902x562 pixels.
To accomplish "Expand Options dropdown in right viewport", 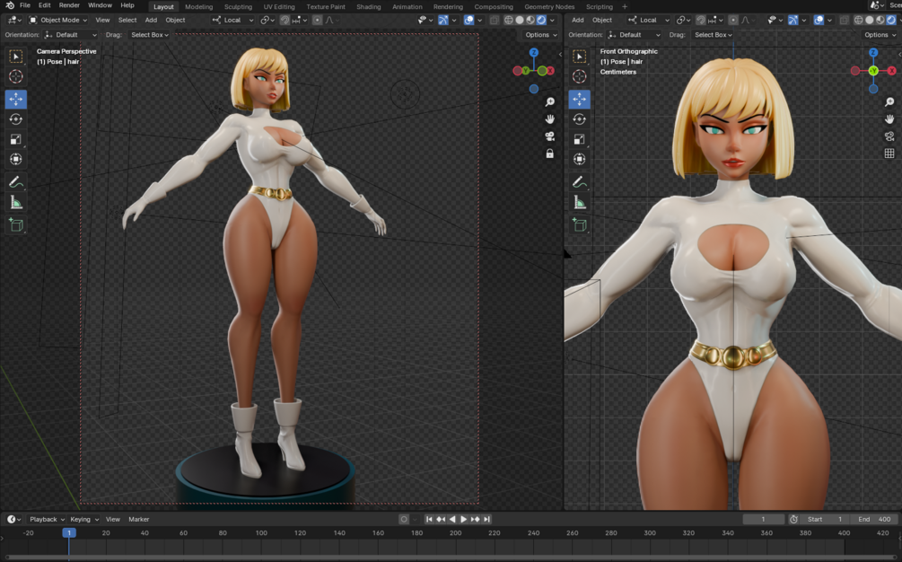I will pyautogui.click(x=880, y=35).
